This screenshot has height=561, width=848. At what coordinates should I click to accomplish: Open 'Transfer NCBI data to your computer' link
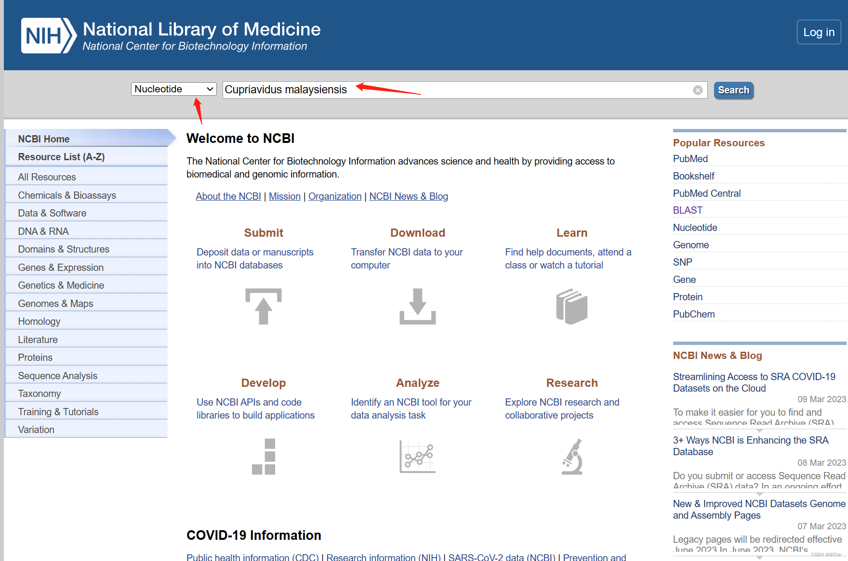coord(407,259)
